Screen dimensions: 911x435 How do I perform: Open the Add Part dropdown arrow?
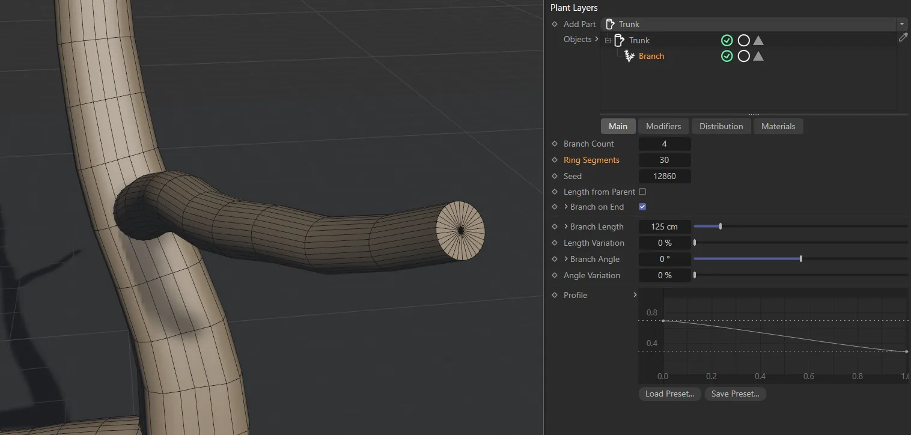(901, 24)
